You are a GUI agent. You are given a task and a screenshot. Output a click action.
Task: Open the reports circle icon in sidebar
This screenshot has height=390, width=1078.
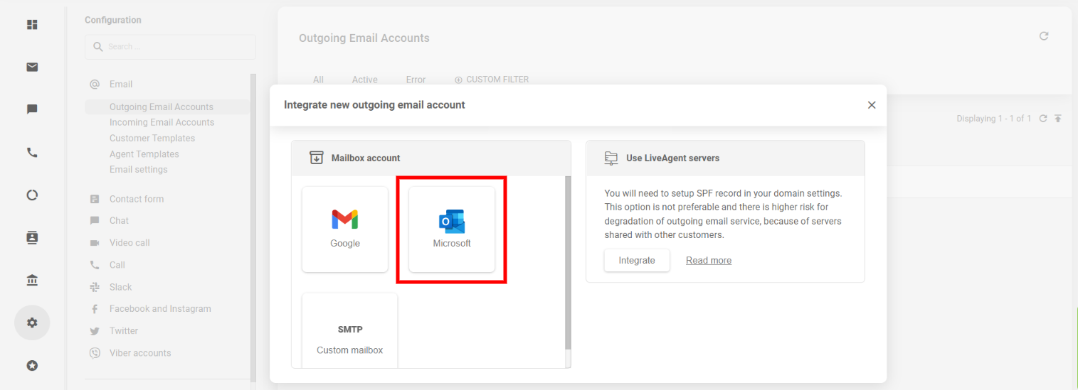click(32, 195)
